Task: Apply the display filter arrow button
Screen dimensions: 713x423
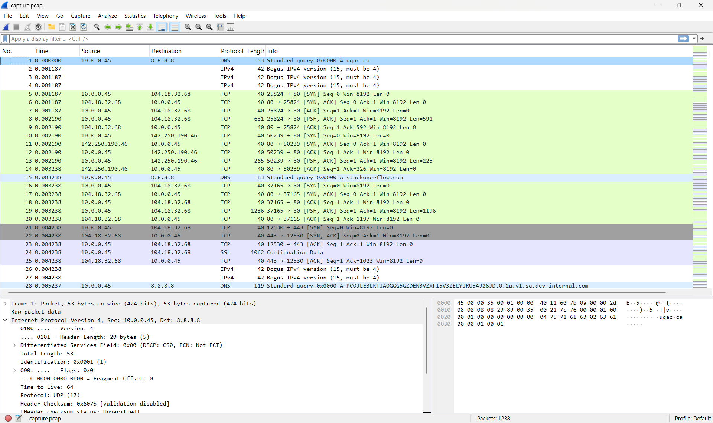Action: coord(683,39)
